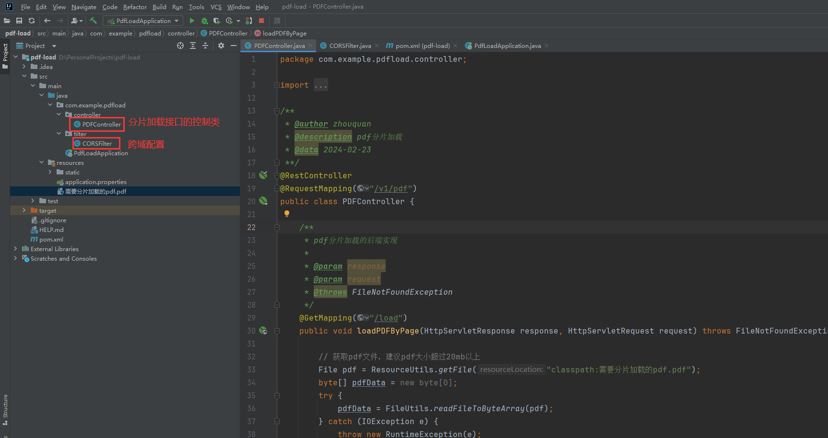Click the Profiler run icon

(x=229, y=21)
